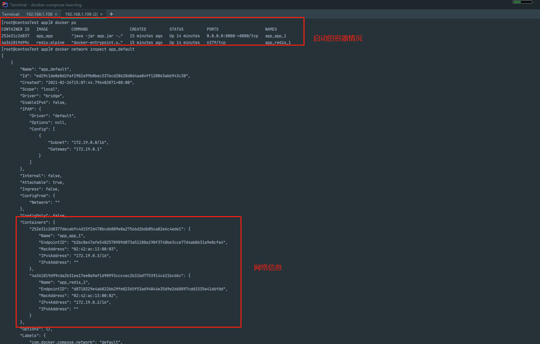Click the redis:alpine image name
This screenshot has height=344, width=540.
pos(50,43)
